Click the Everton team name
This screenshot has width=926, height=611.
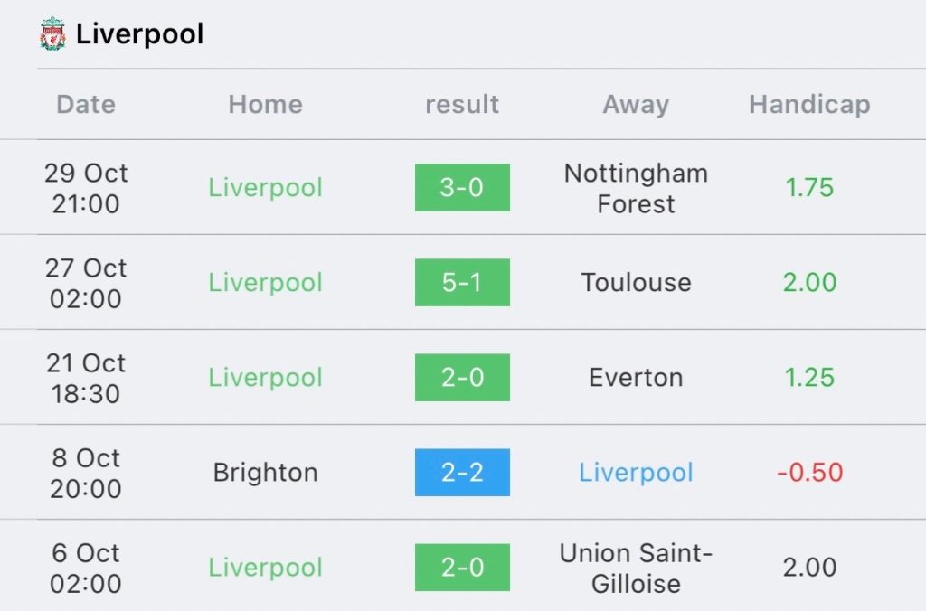tap(636, 378)
